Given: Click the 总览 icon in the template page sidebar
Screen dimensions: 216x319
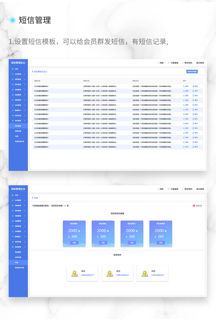Looking at the screenshot, I should tap(12, 69).
